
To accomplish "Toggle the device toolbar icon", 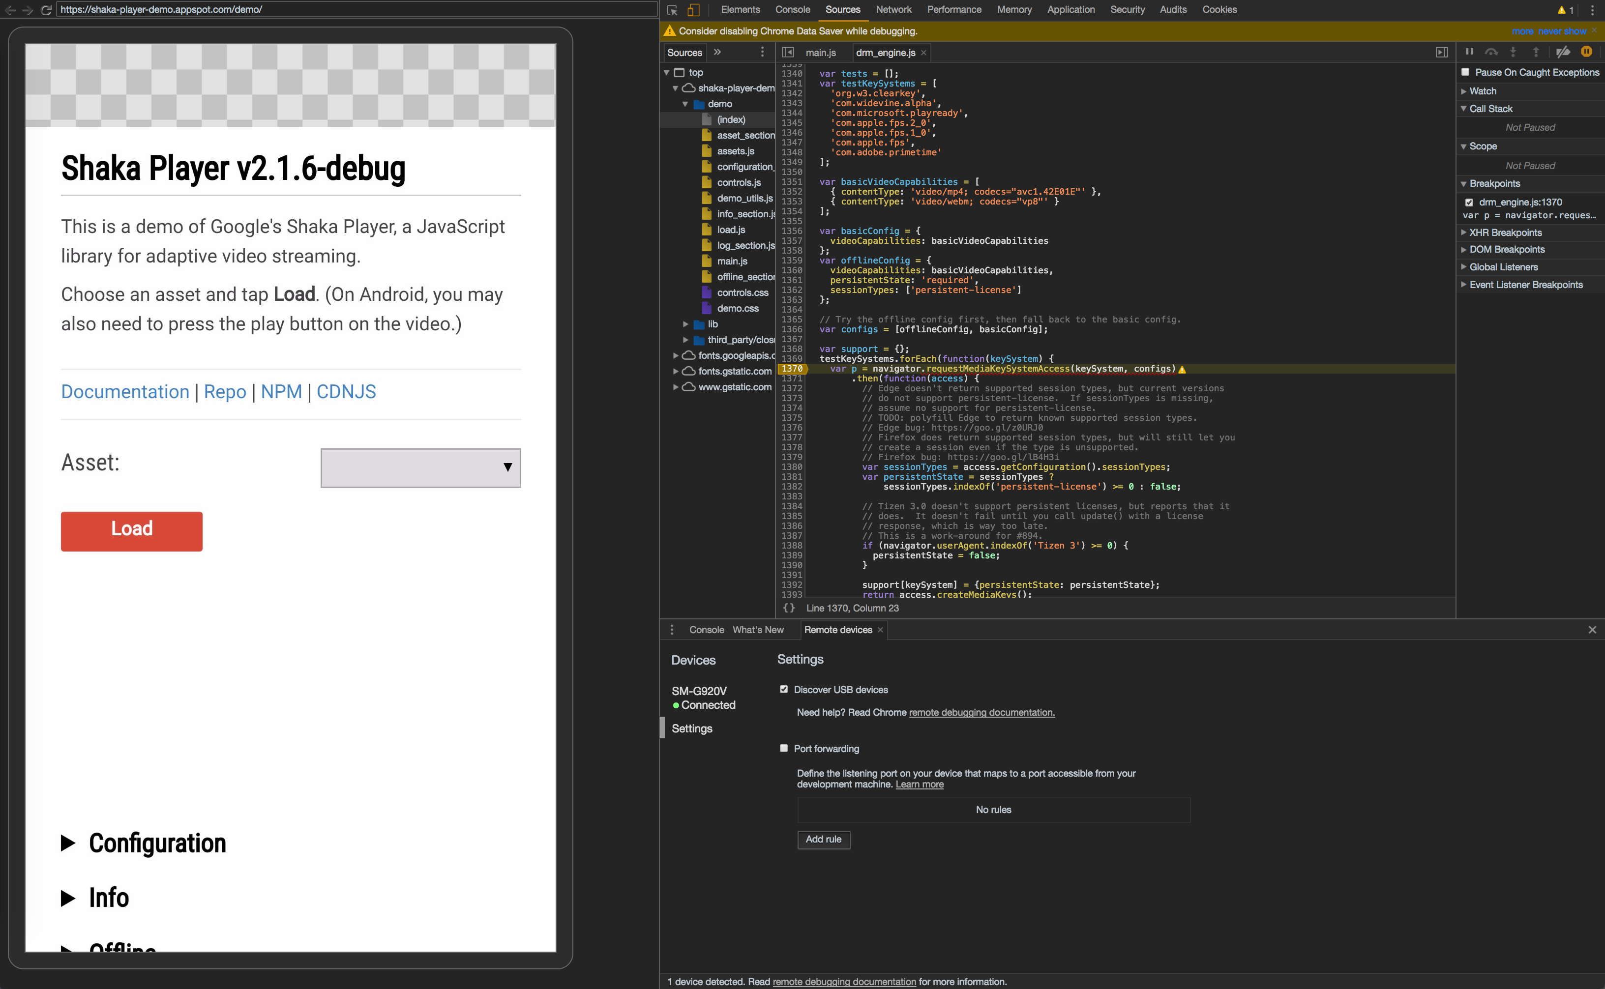I will [692, 10].
